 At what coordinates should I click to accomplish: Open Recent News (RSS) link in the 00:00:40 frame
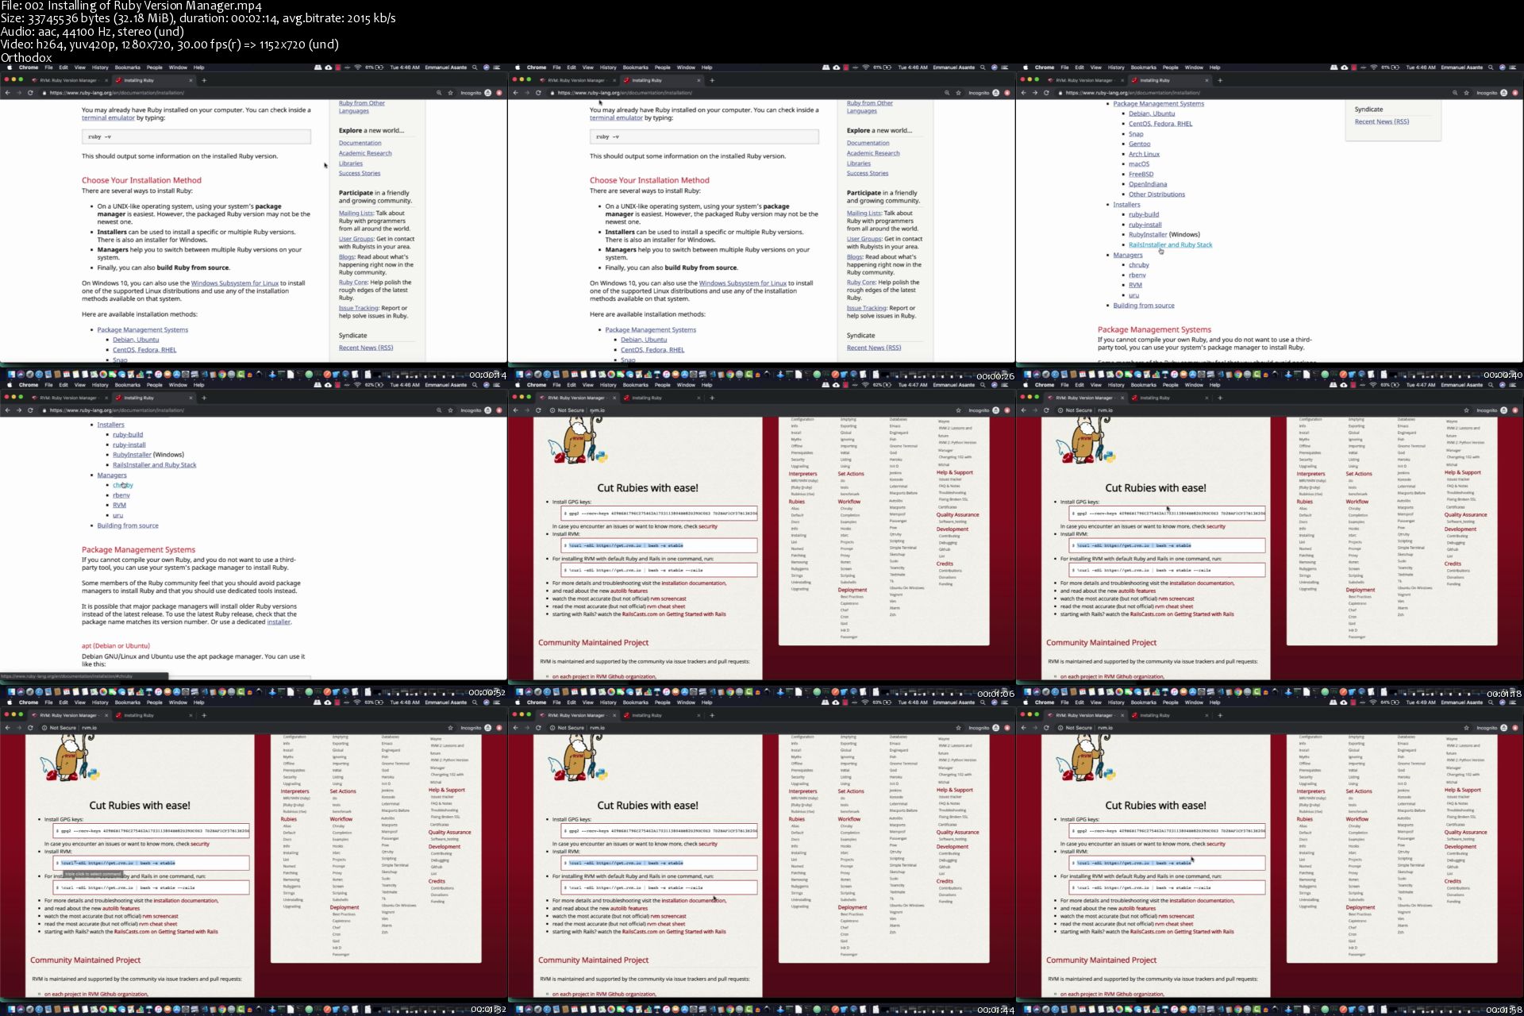(x=1382, y=121)
